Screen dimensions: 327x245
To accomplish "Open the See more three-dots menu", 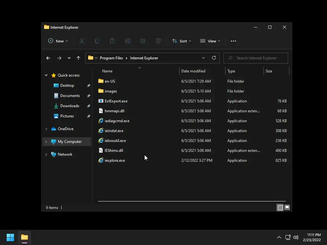I will [x=233, y=41].
